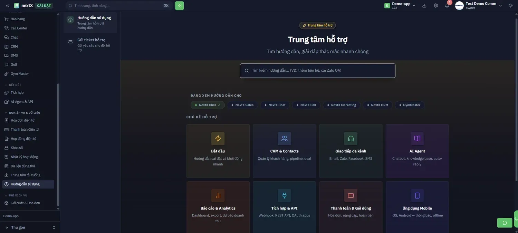This screenshot has height=233, width=518.
Task: Open the Hướng dẫn sử dụng panel entry
Action: coord(90,23)
